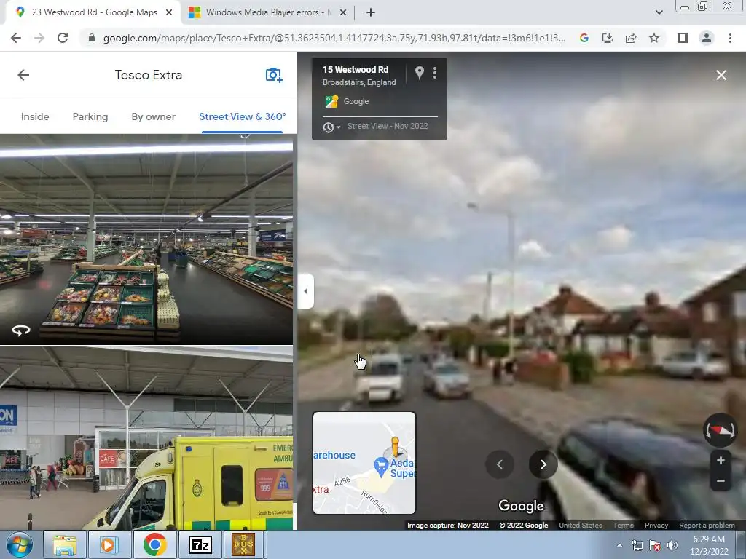Add a photo with the camera icon
This screenshot has height=559, width=746.
274,75
